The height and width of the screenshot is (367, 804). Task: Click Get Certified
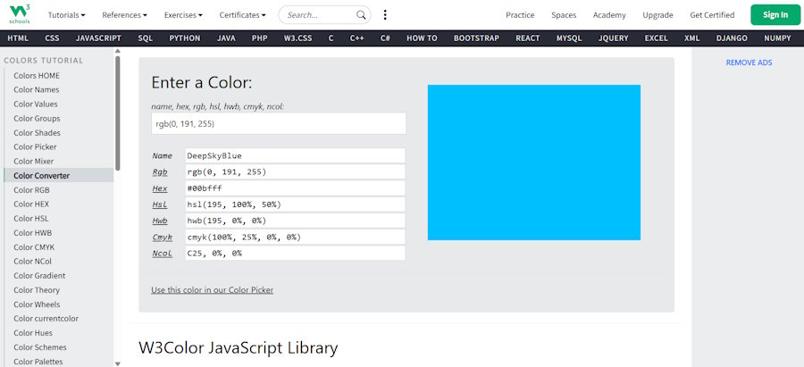712,15
